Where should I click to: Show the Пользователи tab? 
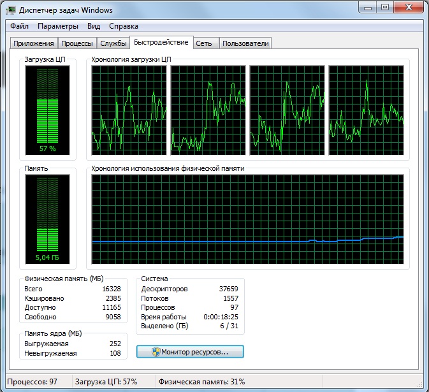point(245,43)
